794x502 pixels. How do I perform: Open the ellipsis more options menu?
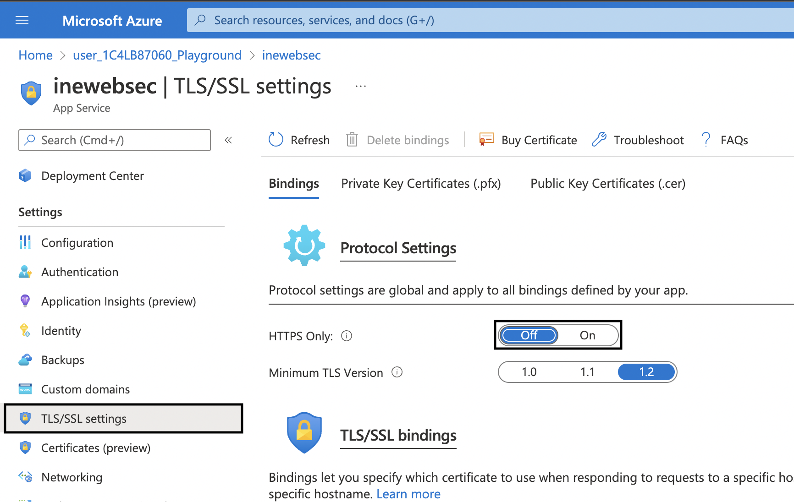point(361,86)
